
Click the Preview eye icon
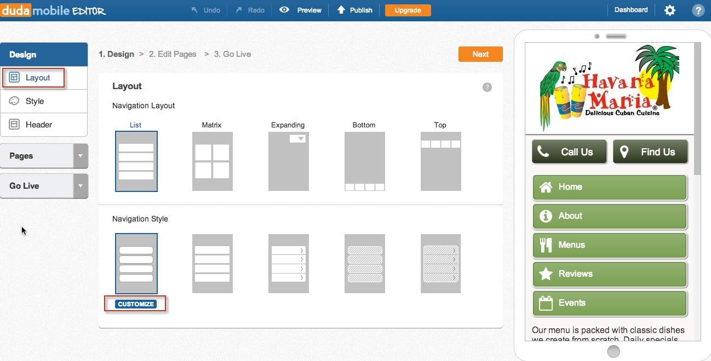[x=284, y=10]
